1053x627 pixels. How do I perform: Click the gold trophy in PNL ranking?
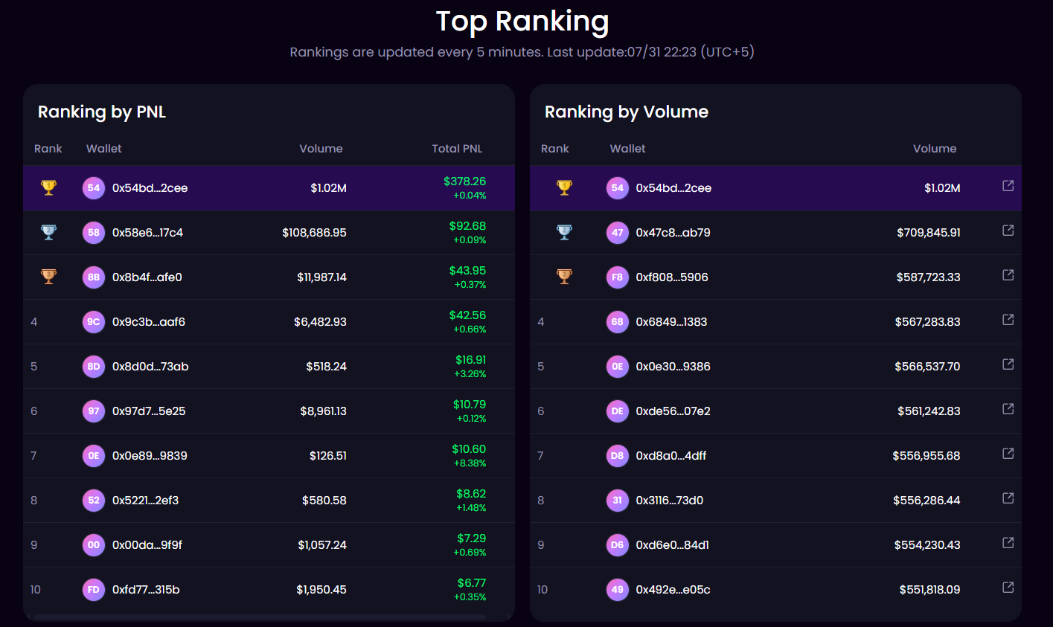pyautogui.click(x=48, y=187)
